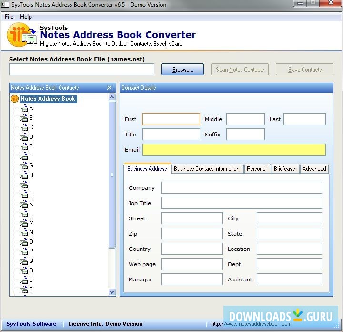Click the Last name field
343x332 pixels.
click(x=304, y=119)
